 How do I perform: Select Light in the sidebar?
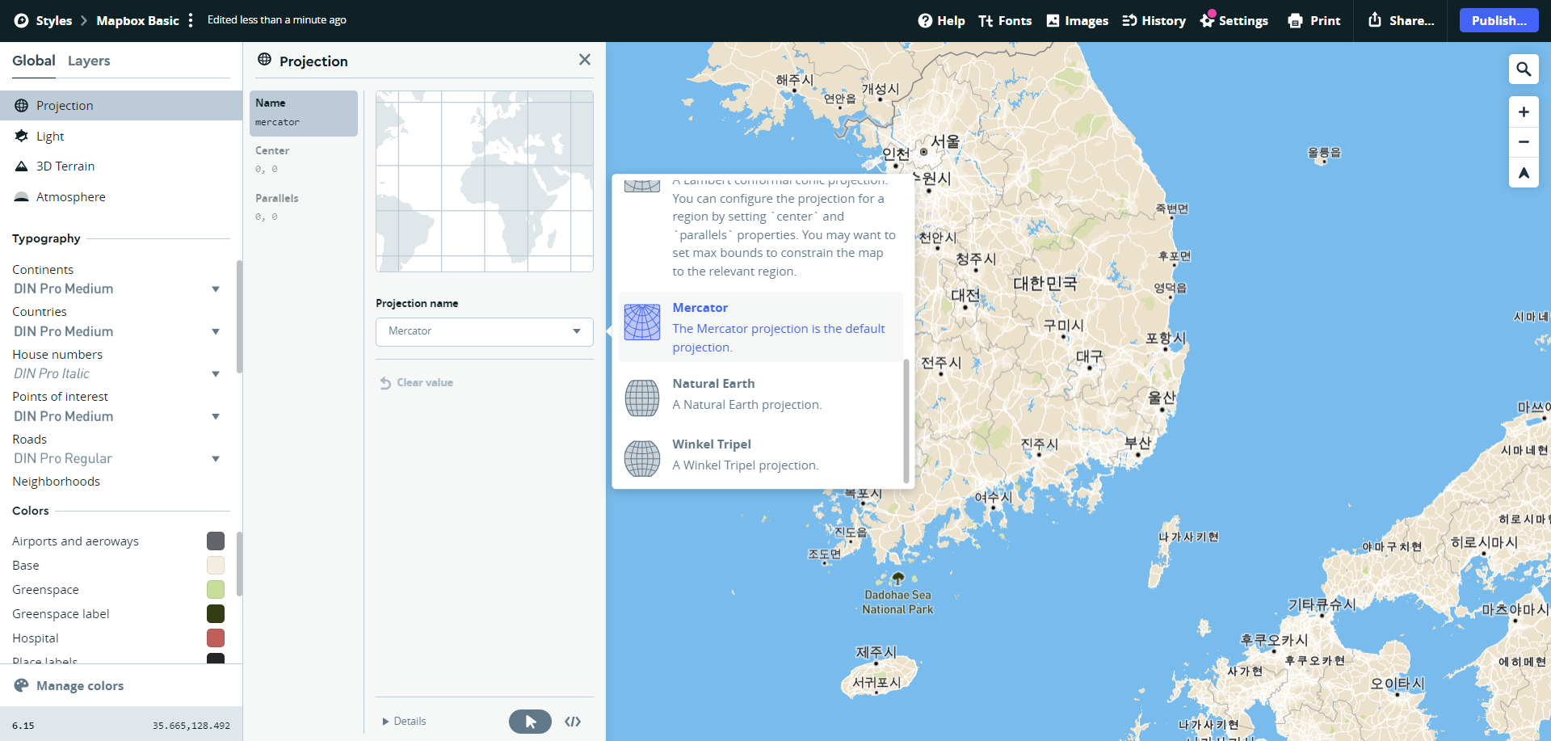[x=121, y=137]
